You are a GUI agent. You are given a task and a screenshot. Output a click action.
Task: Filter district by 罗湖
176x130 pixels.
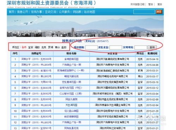coord(51,47)
